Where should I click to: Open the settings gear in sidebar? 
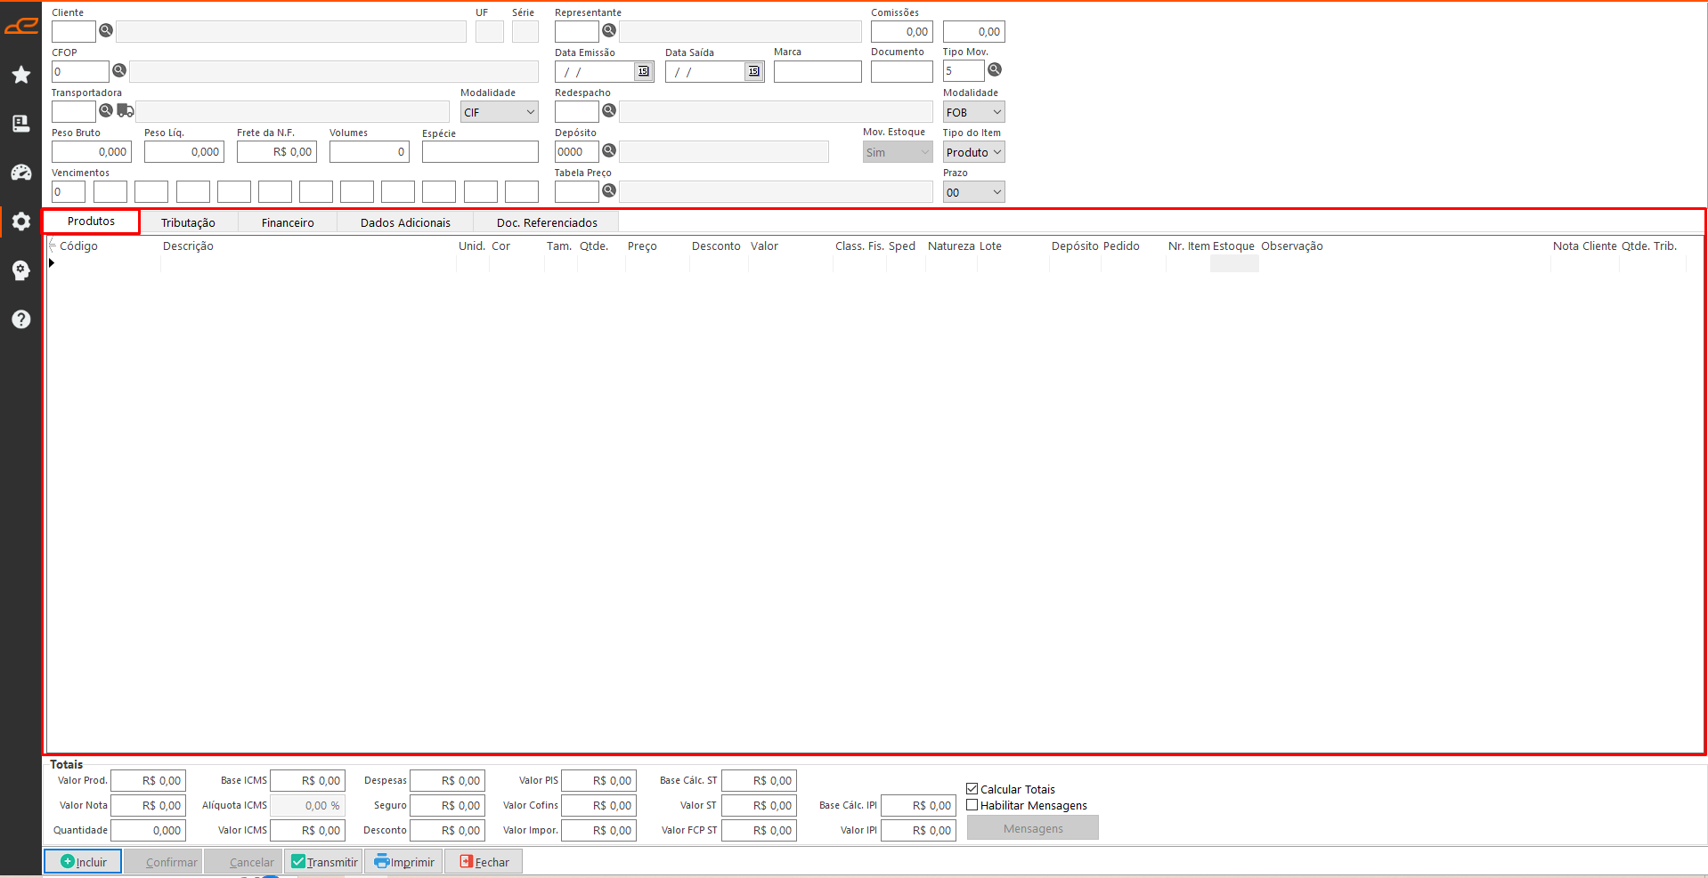[x=21, y=222]
